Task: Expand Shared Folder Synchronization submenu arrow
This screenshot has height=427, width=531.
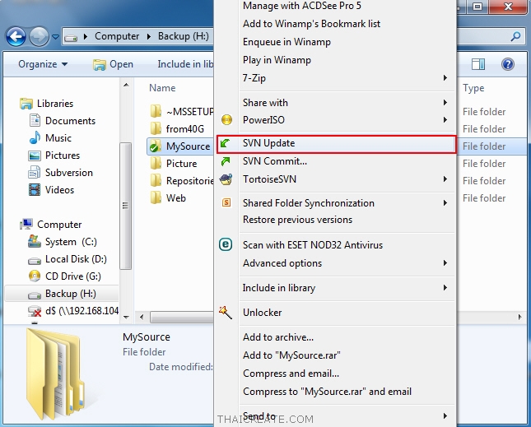Action: coord(445,202)
